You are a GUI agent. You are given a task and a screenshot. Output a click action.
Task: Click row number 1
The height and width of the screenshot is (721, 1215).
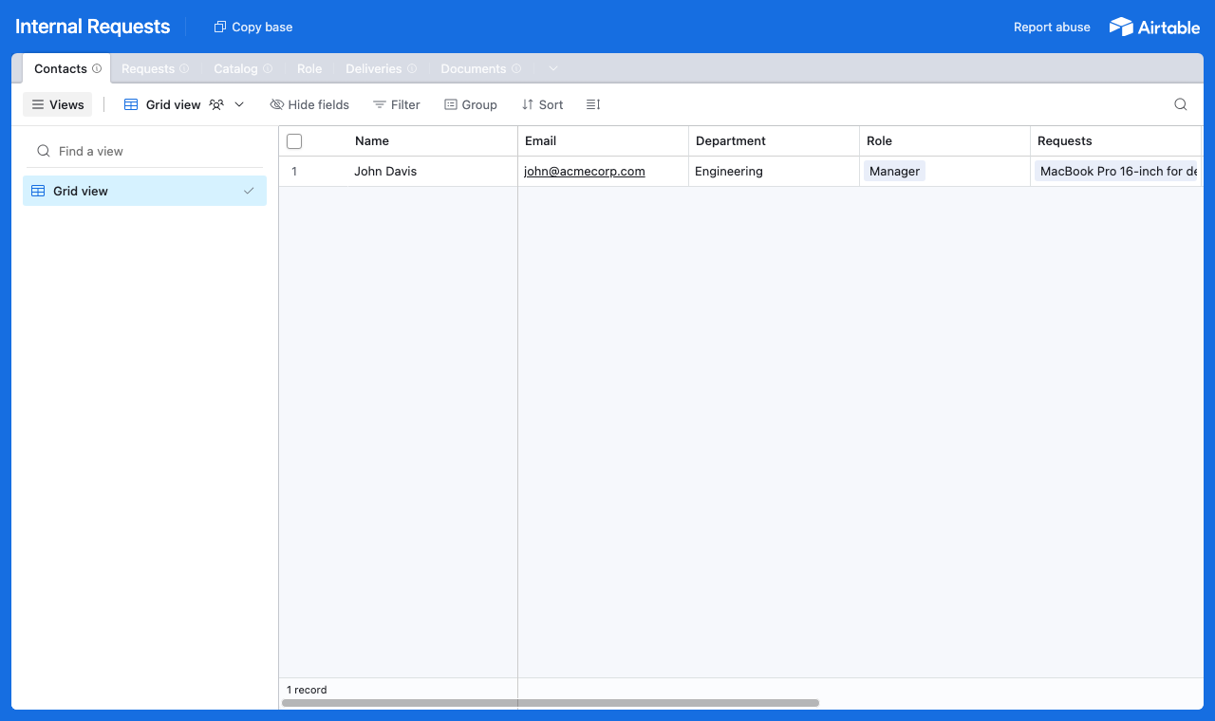pyautogui.click(x=294, y=172)
